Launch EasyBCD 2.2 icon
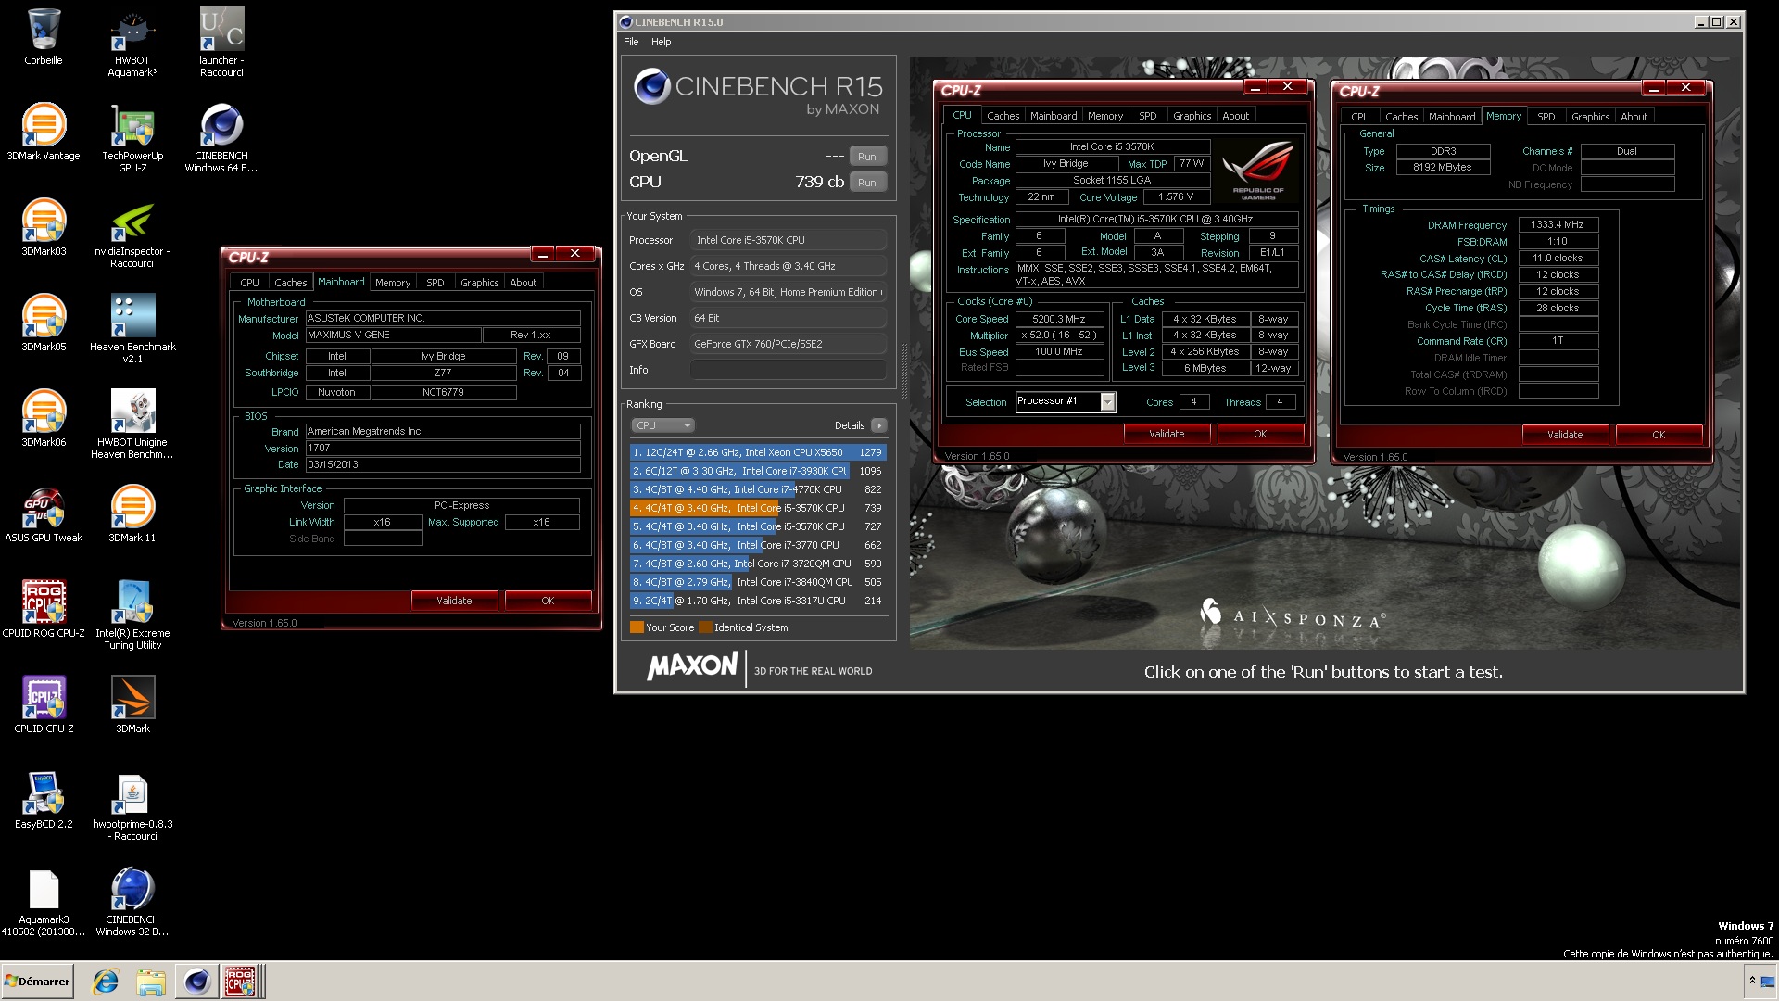This screenshot has width=1779, height=1001. (x=44, y=801)
